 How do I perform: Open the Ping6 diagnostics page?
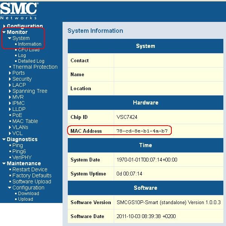19,152
